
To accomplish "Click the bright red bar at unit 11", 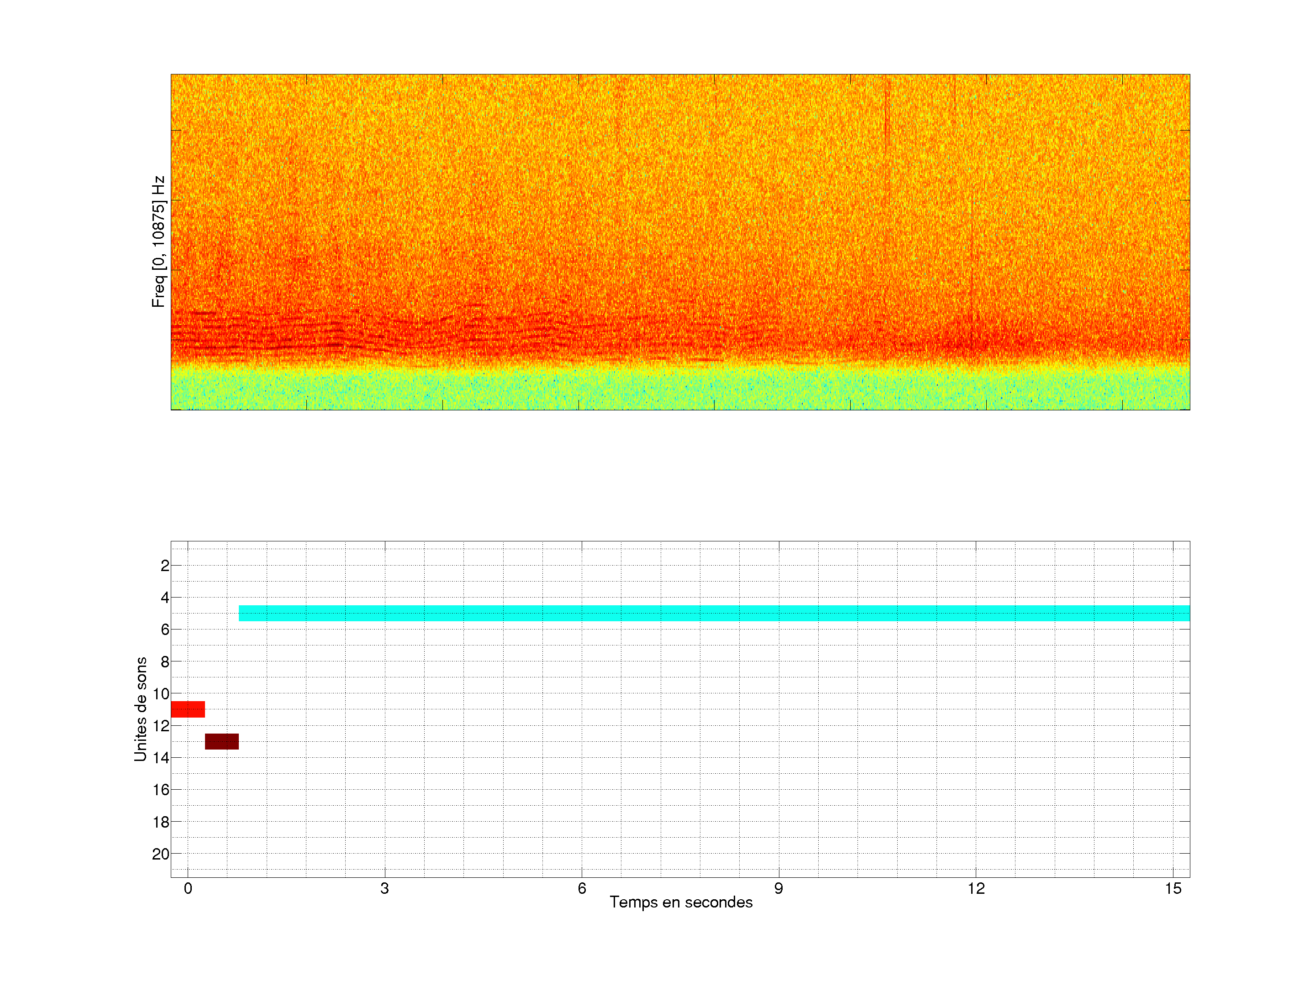I will pos(187,709).
